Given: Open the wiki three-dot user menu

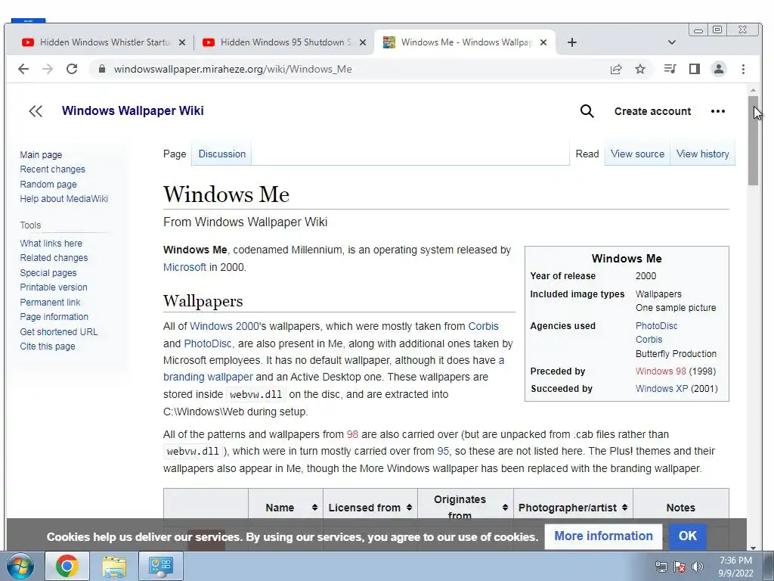Looking at the screenshot, I should pyautogui.click(x=718, y=111).
